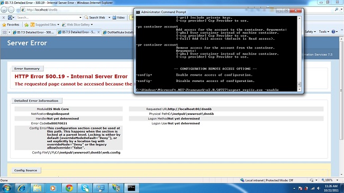Go back with the IE Back arrow
Viewport: 344px width, 193px height.
4,10
